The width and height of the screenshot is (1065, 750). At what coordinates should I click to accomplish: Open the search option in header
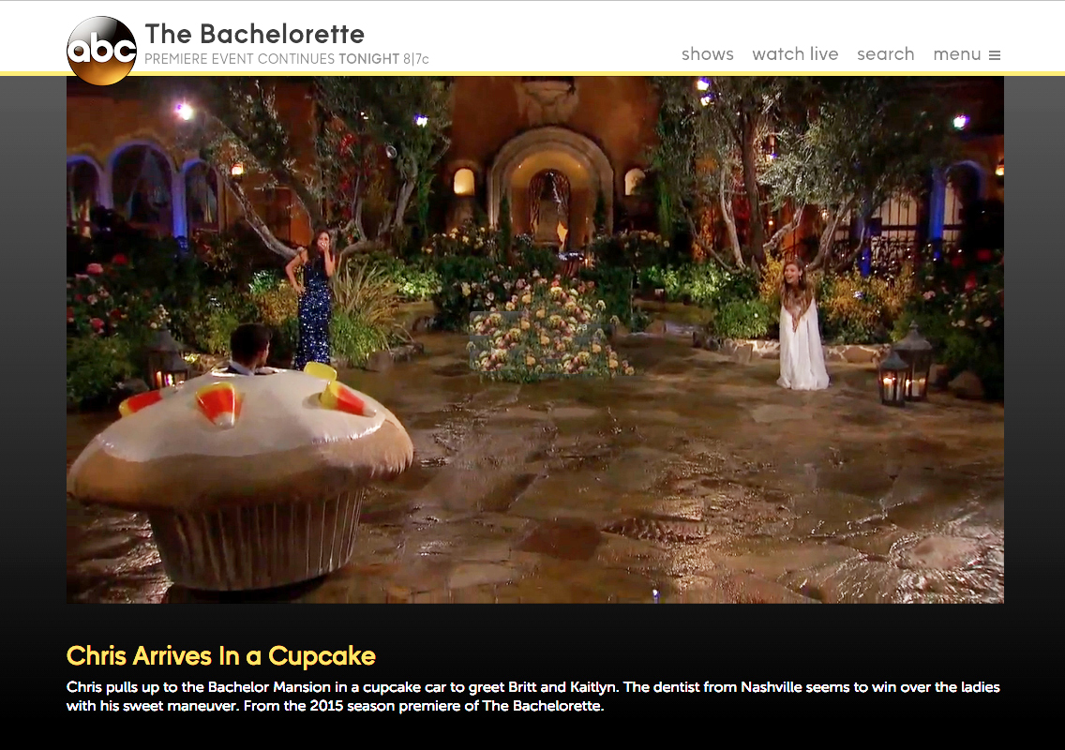tap(885, 54)
